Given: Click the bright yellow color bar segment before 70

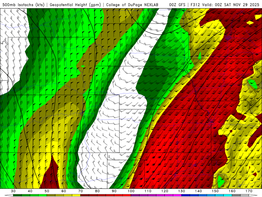Looking at the screenshot, I should (x=76, y=195).
